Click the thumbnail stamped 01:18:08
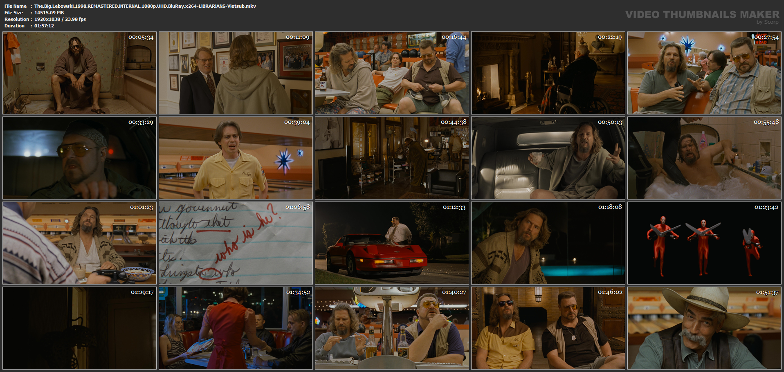Viewport: 784px width, 372px height. 548,243
